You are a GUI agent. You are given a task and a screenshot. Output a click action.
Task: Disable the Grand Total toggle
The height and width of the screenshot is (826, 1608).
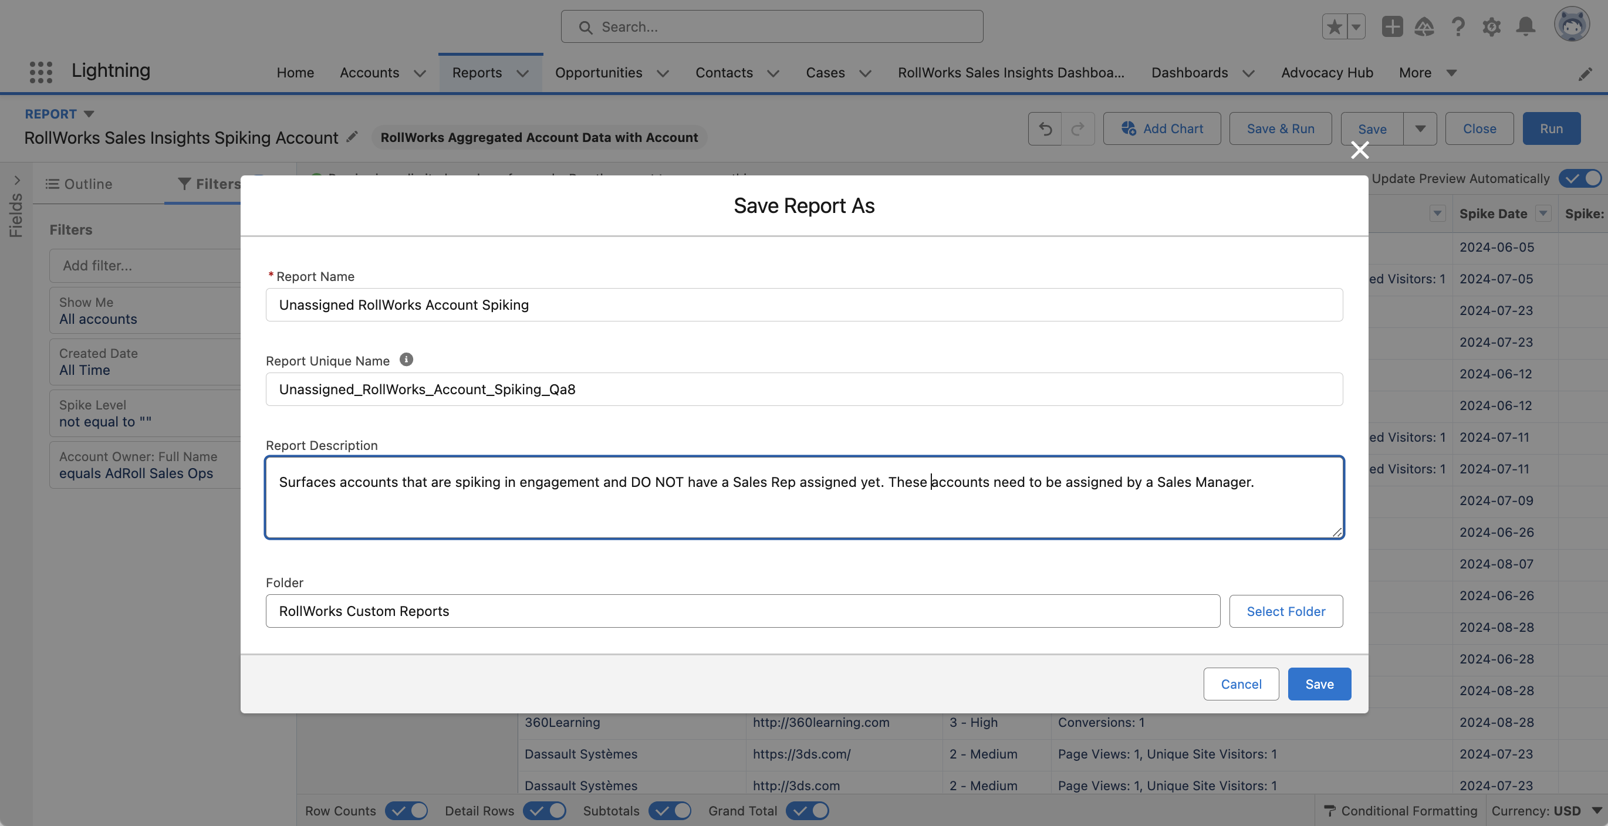point(807,810)
